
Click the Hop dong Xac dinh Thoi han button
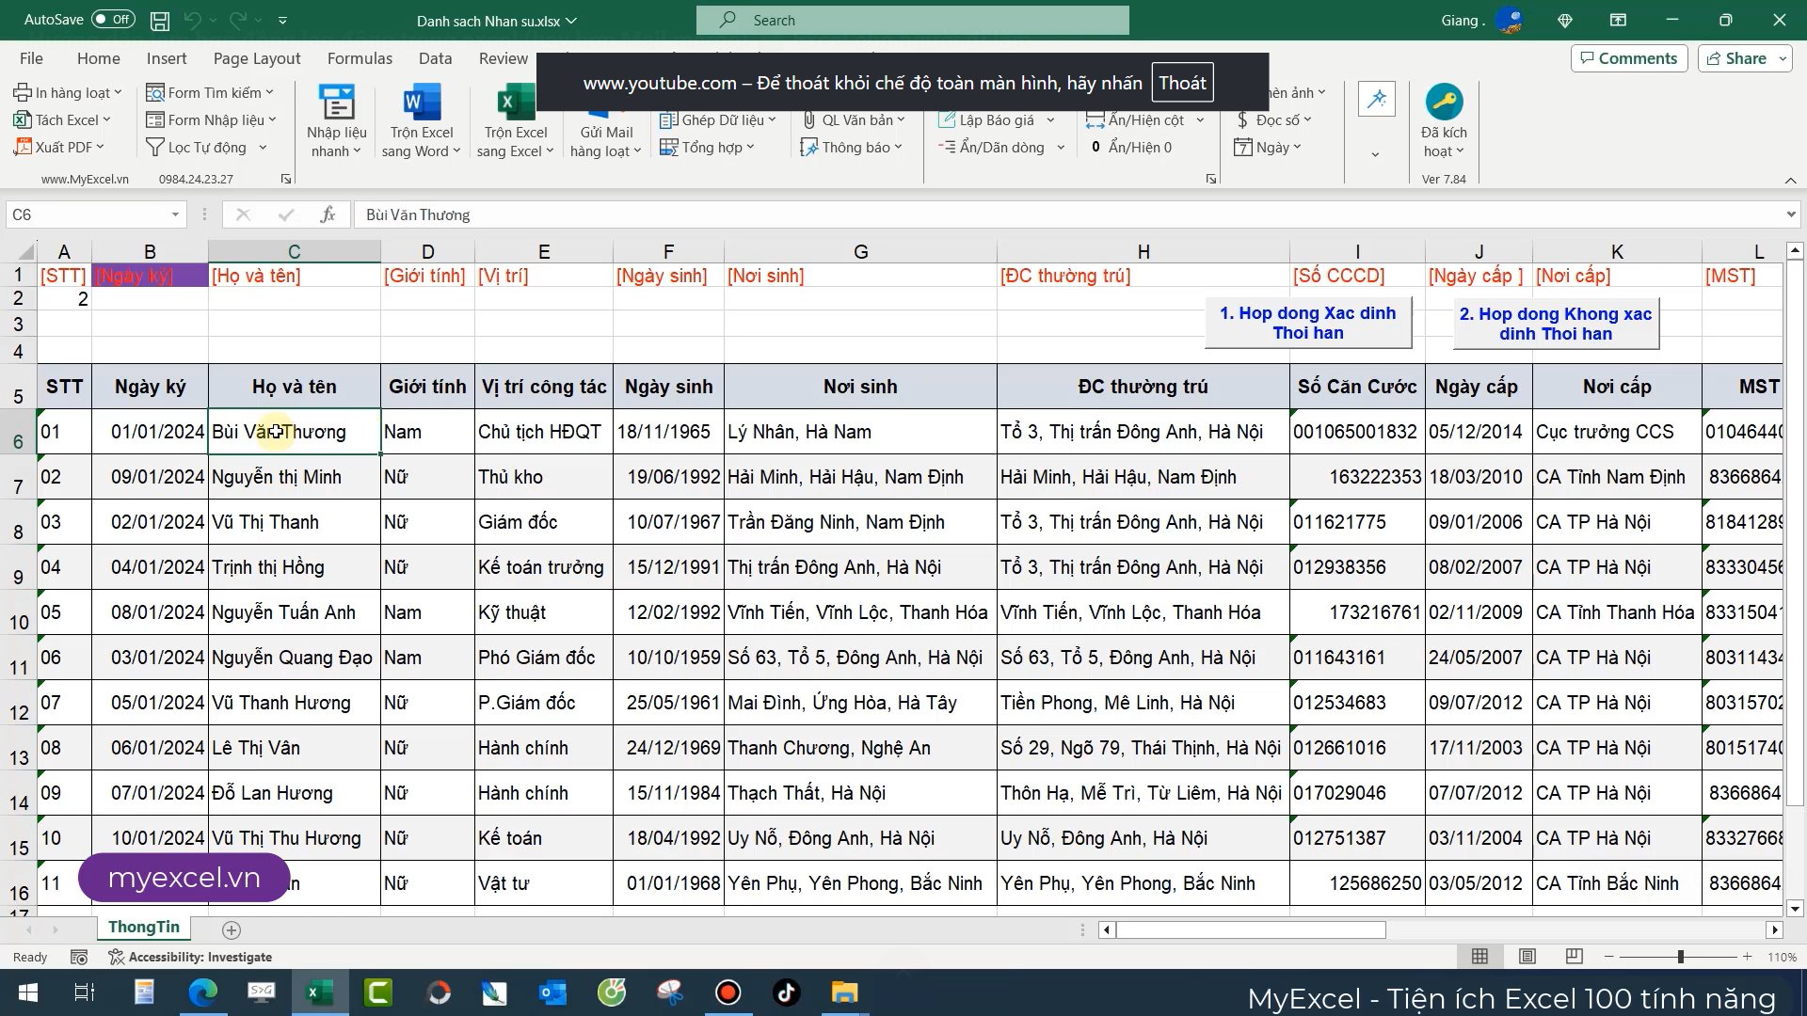click(1307, 323)
